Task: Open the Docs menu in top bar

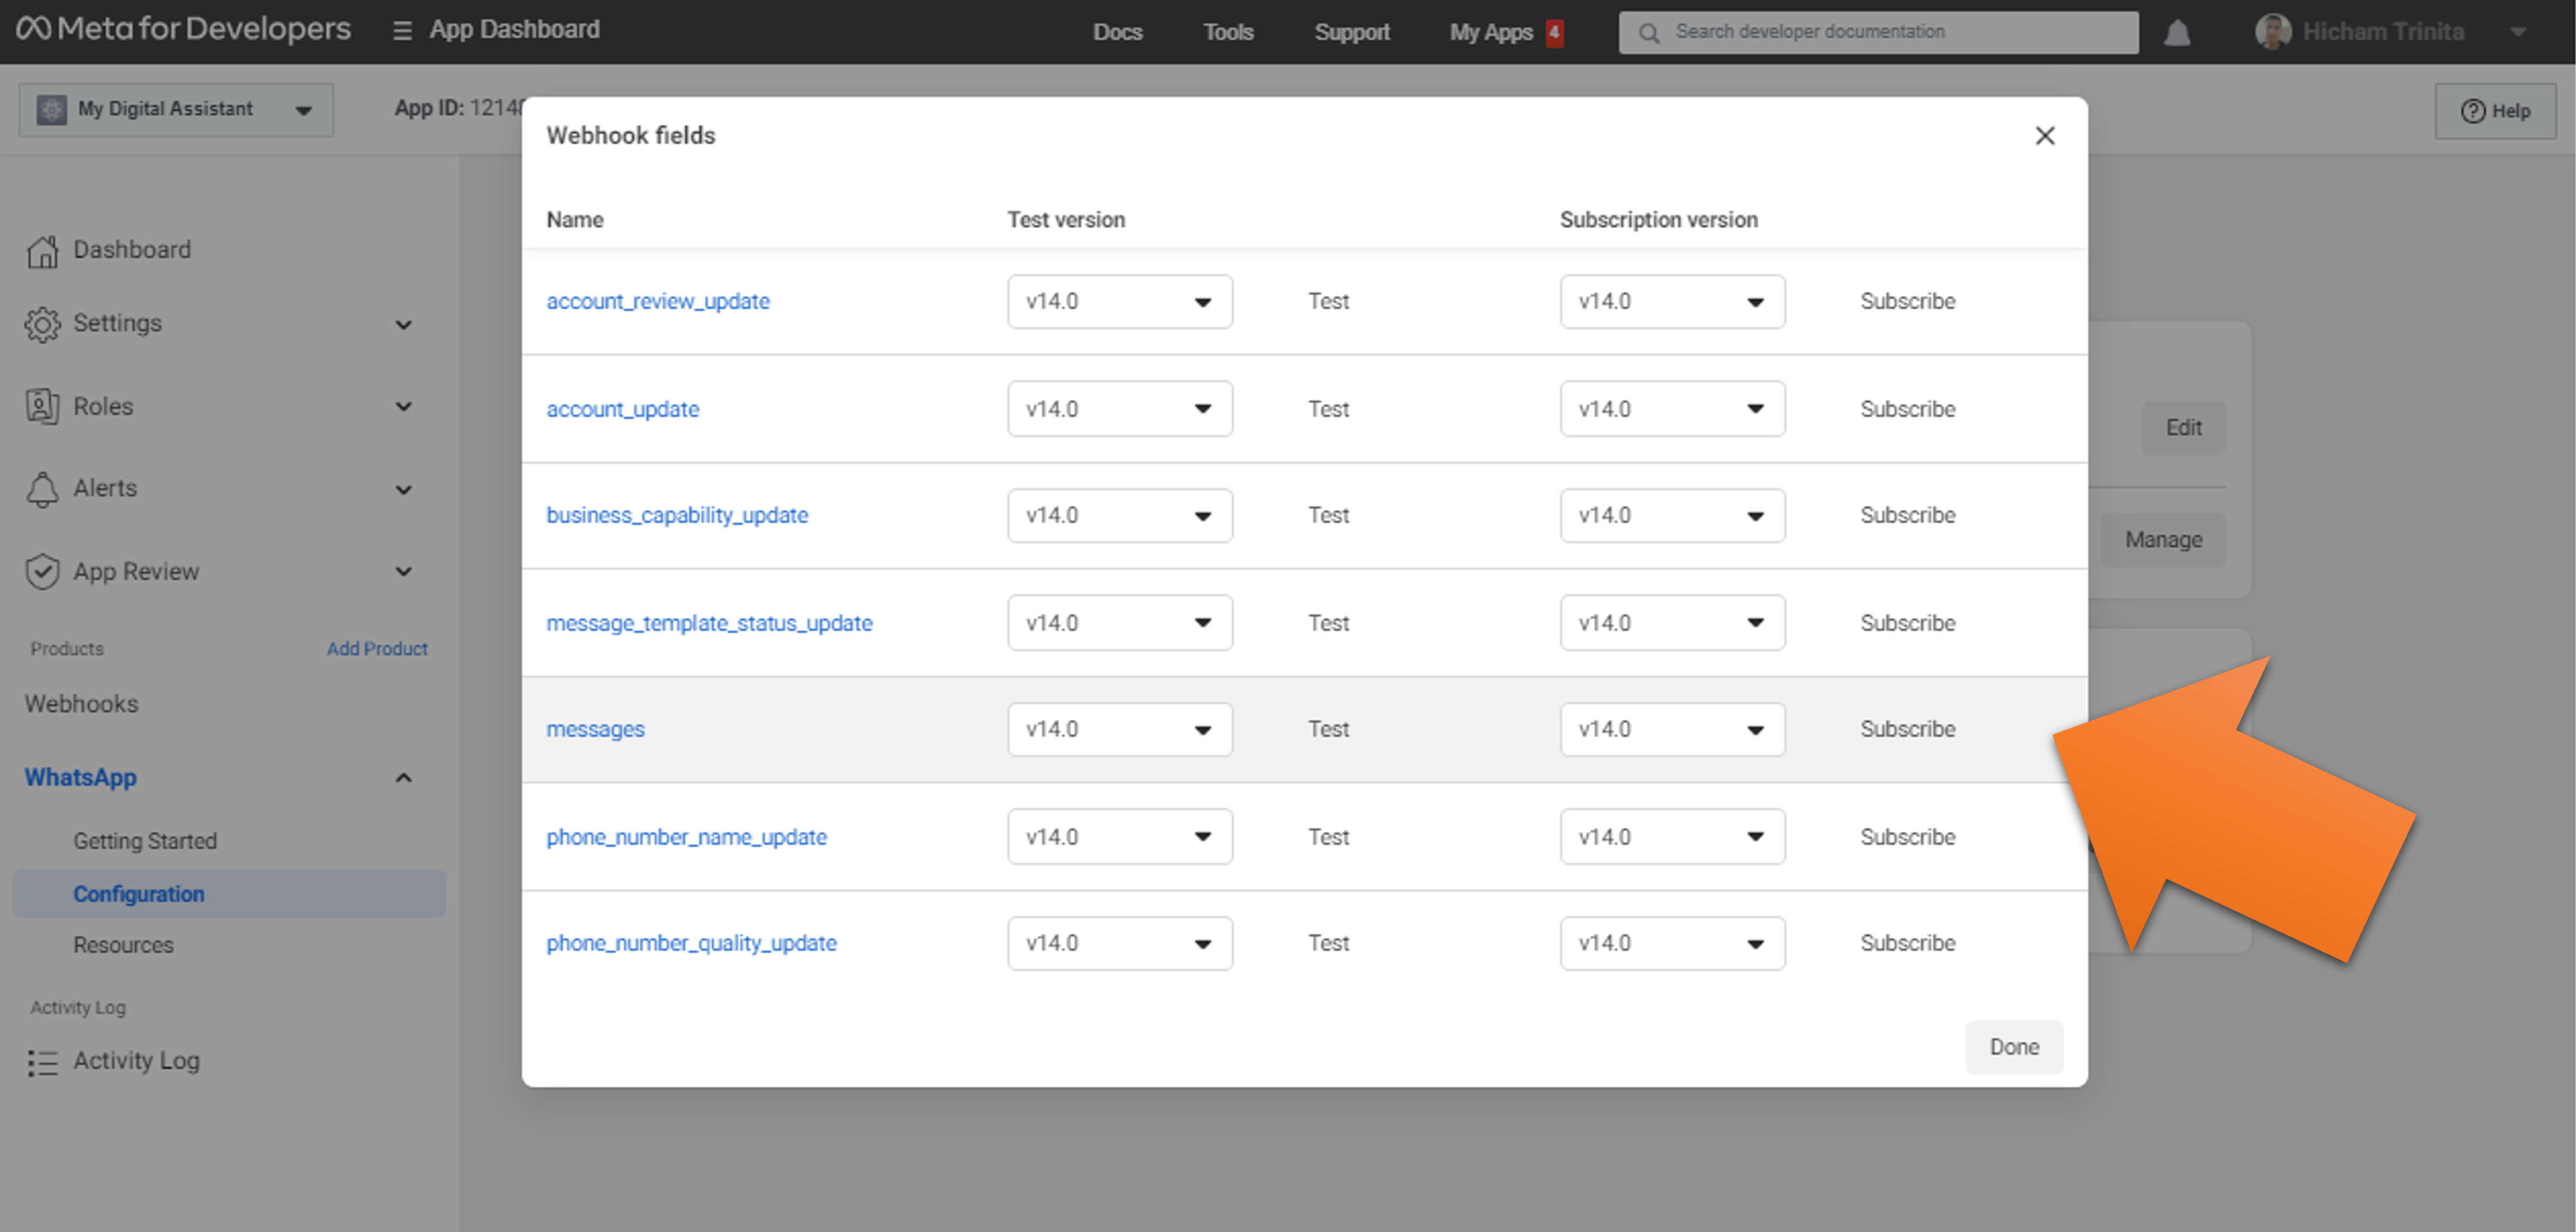Action: pos(1117,32)
